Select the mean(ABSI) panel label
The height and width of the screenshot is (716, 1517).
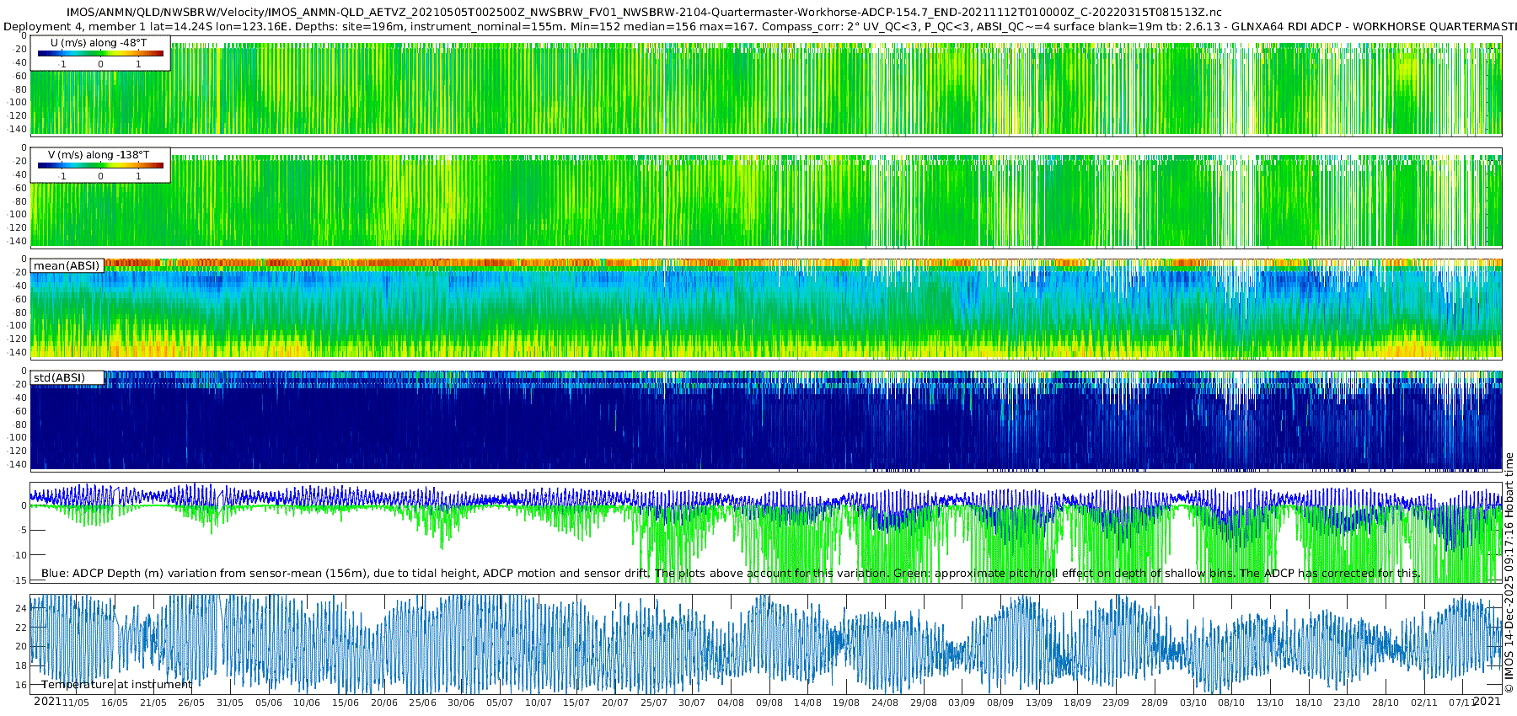point(67,265)
